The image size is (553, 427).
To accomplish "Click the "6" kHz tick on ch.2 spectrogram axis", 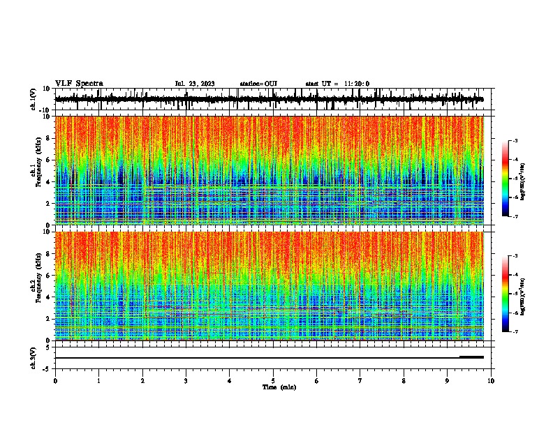I will [48, 276].
